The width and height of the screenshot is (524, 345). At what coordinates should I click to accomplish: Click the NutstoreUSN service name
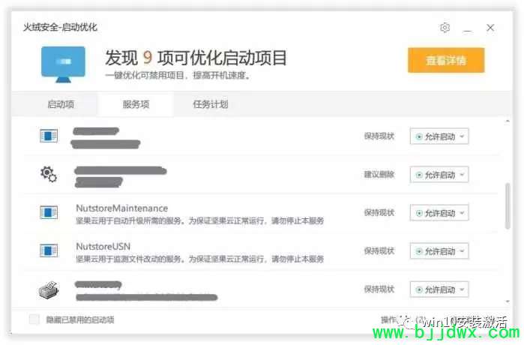tap(103, 247)
